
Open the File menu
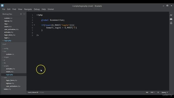point(4,9)
